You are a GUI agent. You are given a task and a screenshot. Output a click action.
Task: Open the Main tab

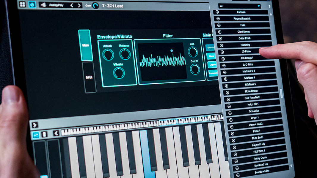(86, 45)
